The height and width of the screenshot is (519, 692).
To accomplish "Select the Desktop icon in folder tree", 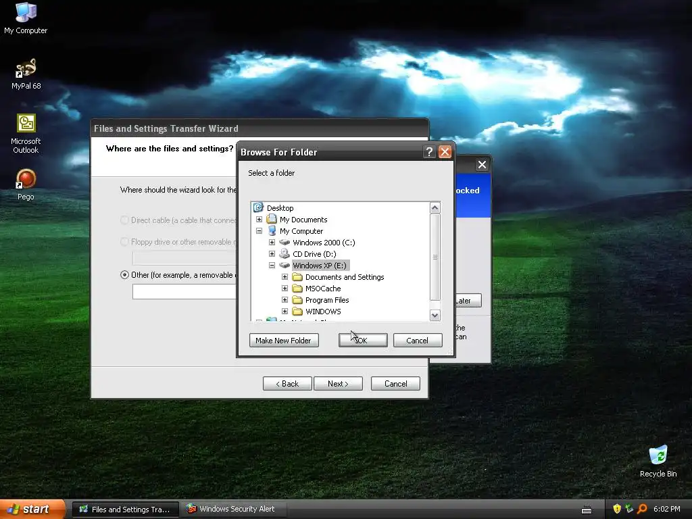I will click(258, 207).
